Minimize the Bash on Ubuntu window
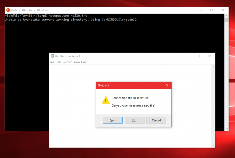Viewport: 235px width, 158px height. point(201,10)
